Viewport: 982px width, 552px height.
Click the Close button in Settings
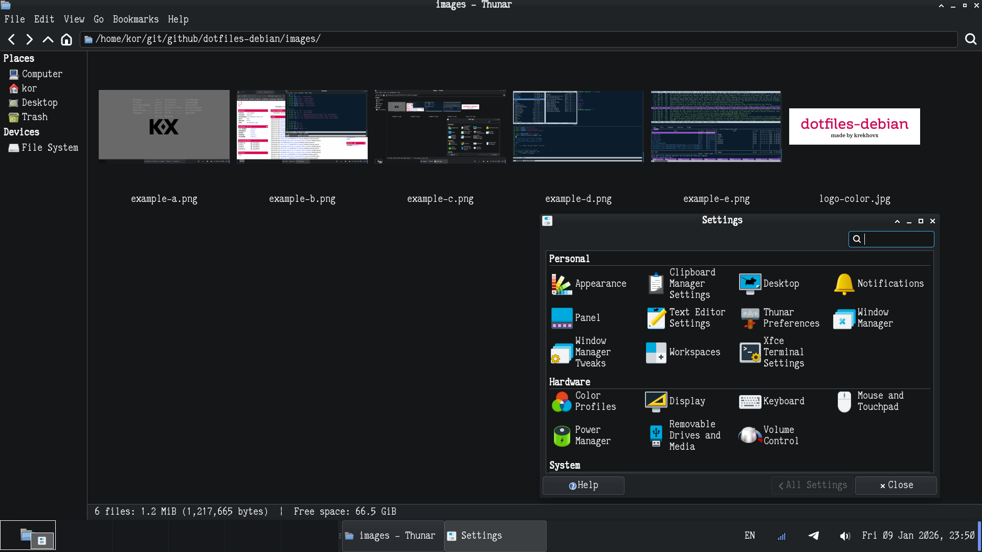896,485
